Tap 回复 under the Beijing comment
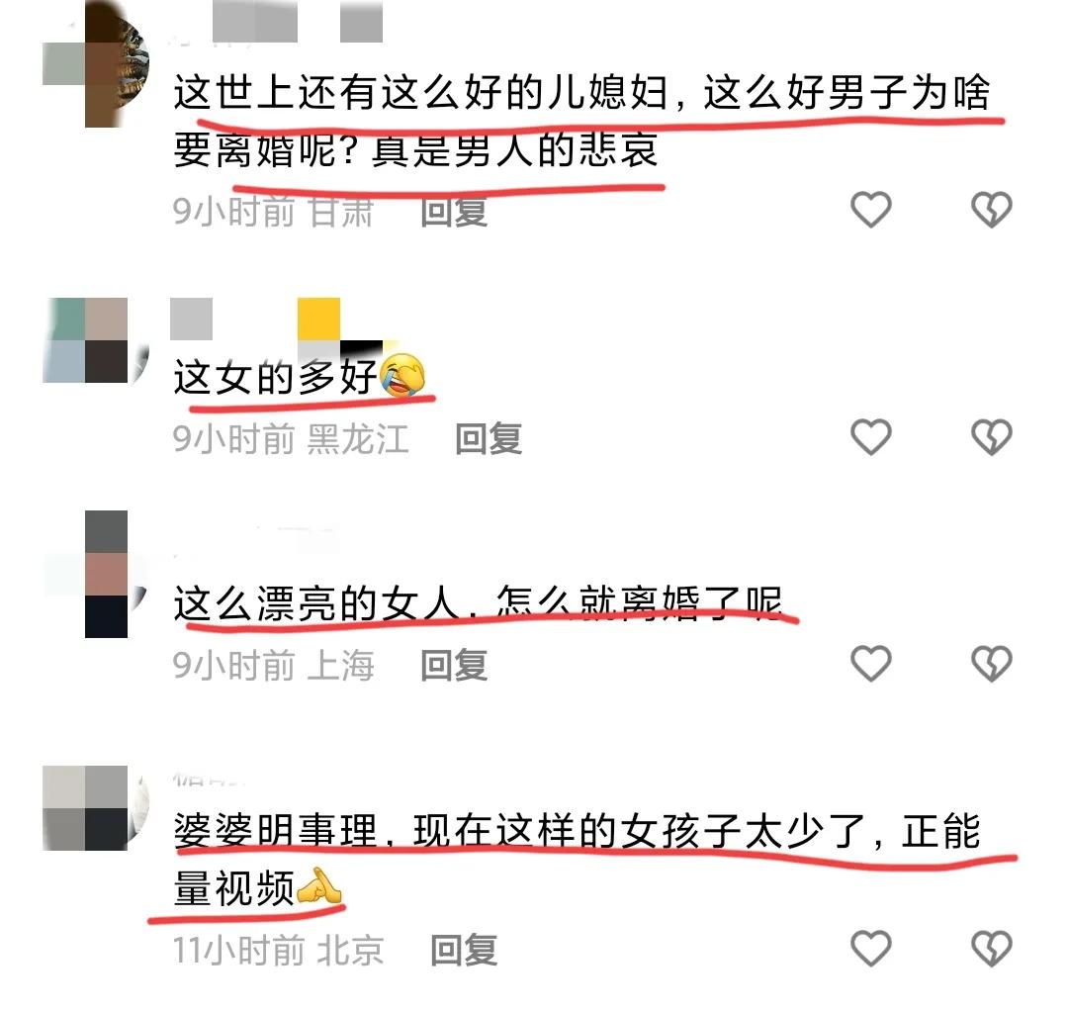This screenshot has width=1068, height=1011. pyautogui.click(x=463, y=950)
